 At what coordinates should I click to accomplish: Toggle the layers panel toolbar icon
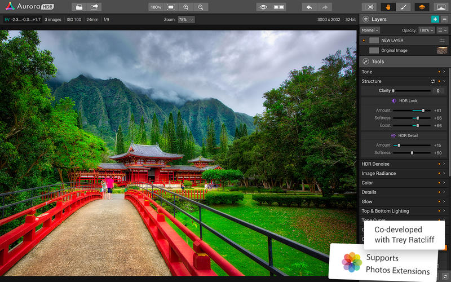pos(422,7)
